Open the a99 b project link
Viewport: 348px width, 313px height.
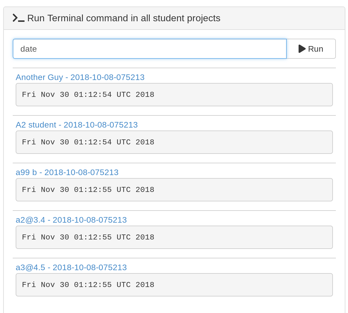(67, 172)
